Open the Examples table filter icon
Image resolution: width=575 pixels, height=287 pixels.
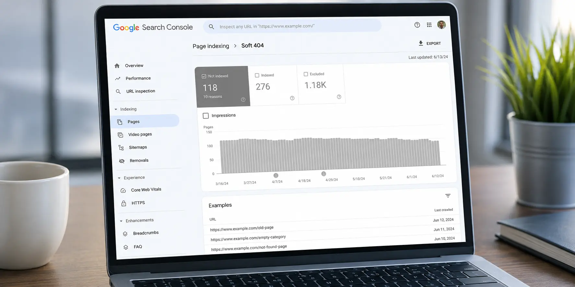[x=448, y=196]
